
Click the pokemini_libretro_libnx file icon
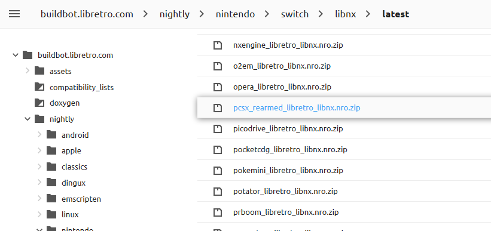(x=217, y=171)
